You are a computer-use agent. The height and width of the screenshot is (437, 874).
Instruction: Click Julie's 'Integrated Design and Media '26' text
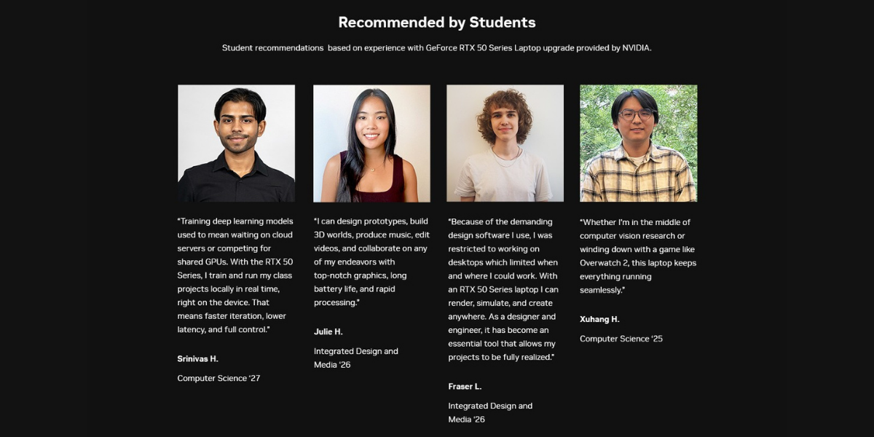(x=355, y=358)
